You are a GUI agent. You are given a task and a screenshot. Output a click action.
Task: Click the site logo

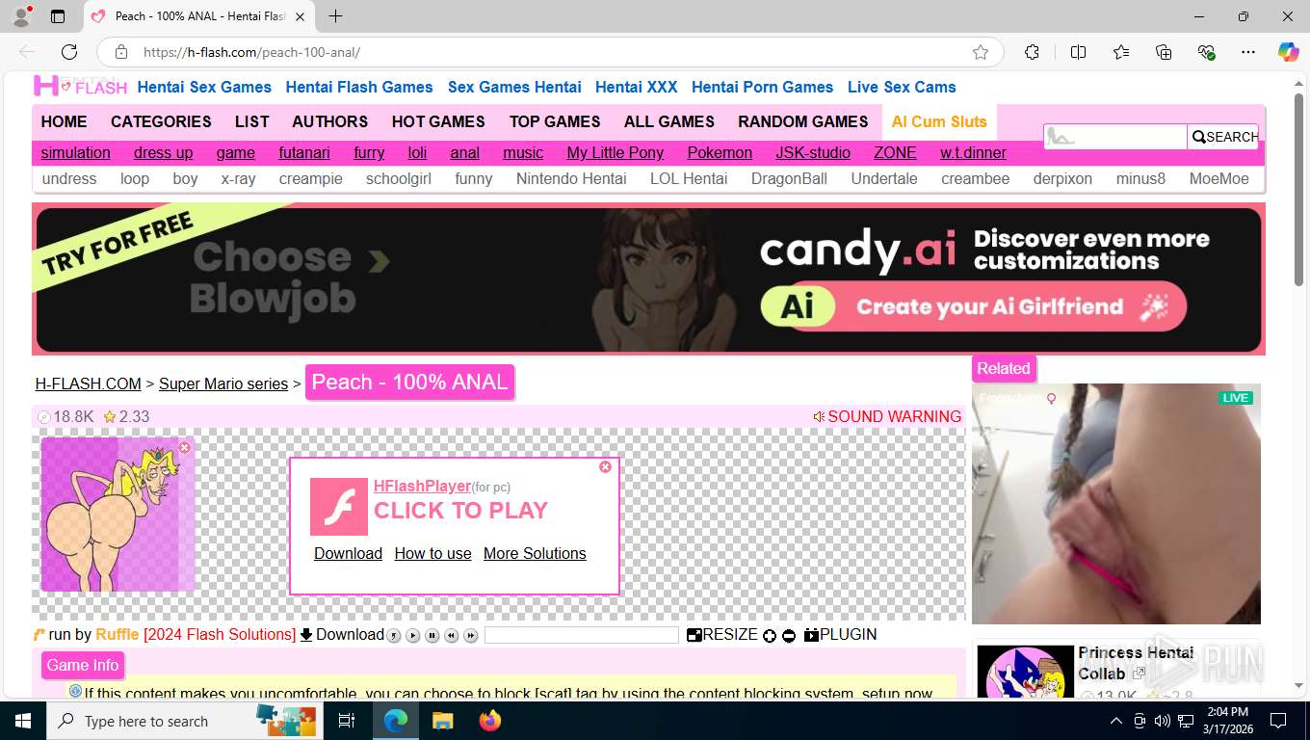click(x=81, y=86)
